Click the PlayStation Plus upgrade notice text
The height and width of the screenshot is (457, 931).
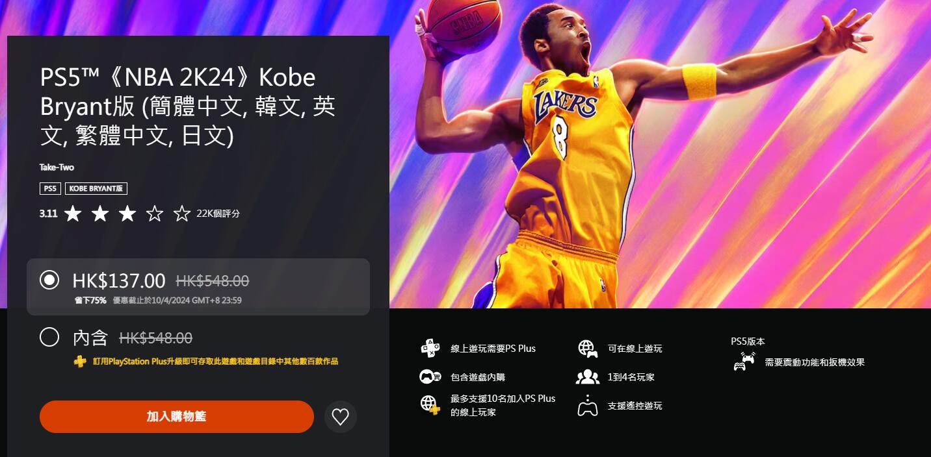(215, 362)
